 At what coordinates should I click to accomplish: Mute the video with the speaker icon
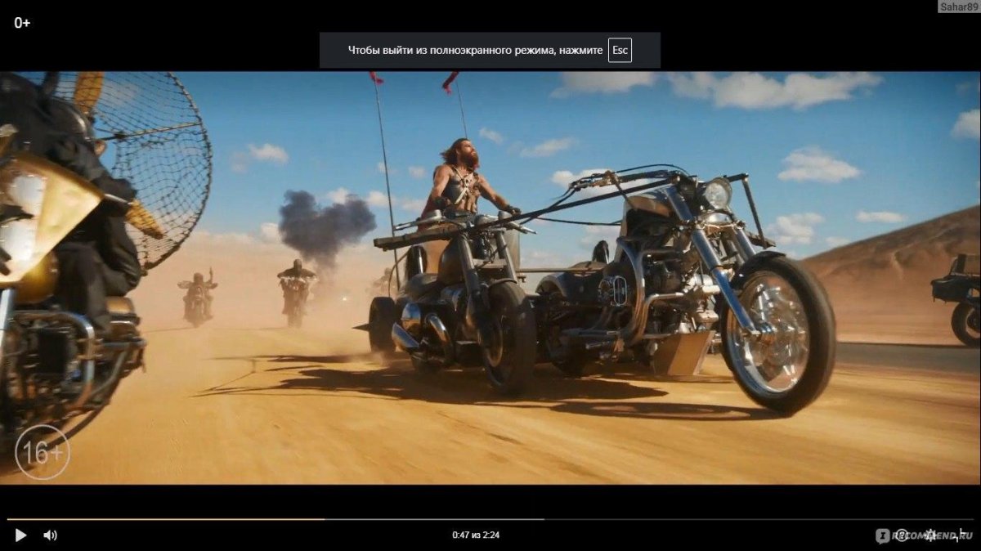click(x=50, y=535)
